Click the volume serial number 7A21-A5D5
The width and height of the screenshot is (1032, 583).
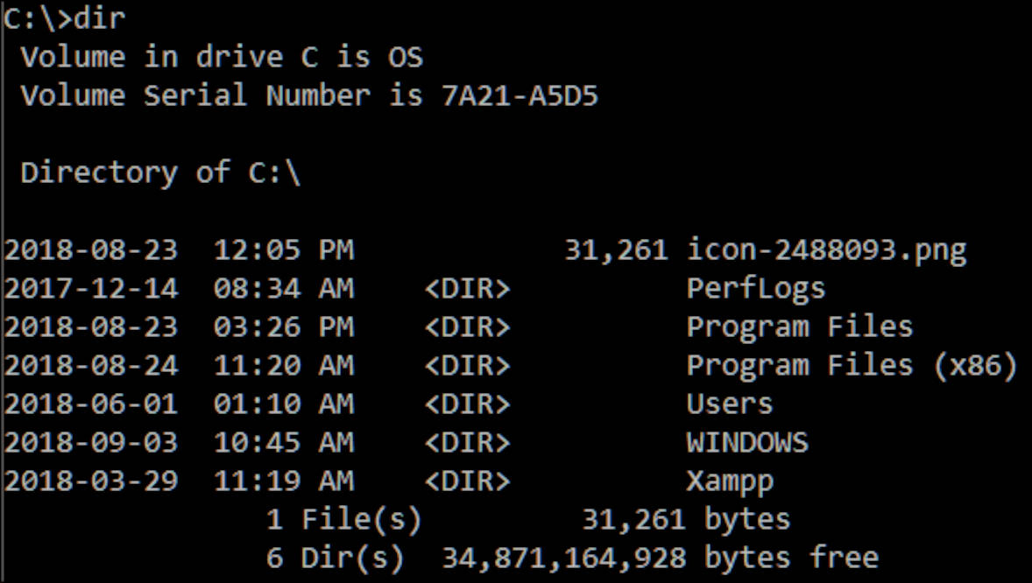(520, 95)
